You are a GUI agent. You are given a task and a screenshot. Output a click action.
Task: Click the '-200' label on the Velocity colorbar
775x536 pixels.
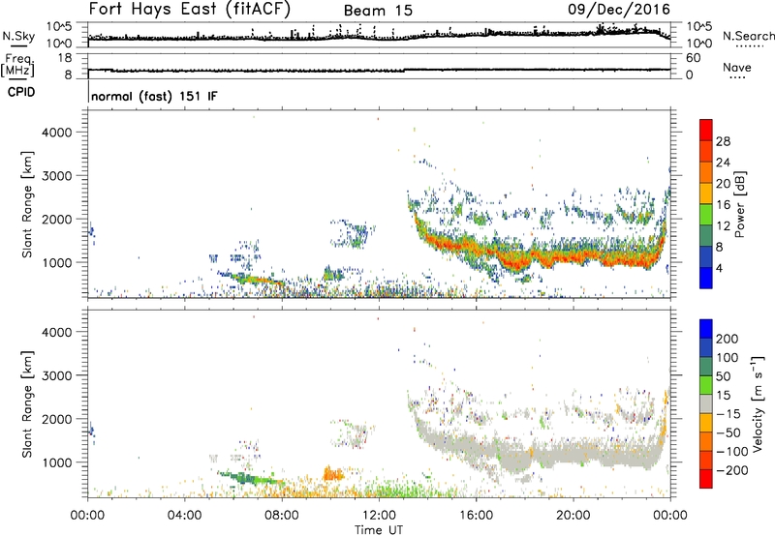click(730, 470)
